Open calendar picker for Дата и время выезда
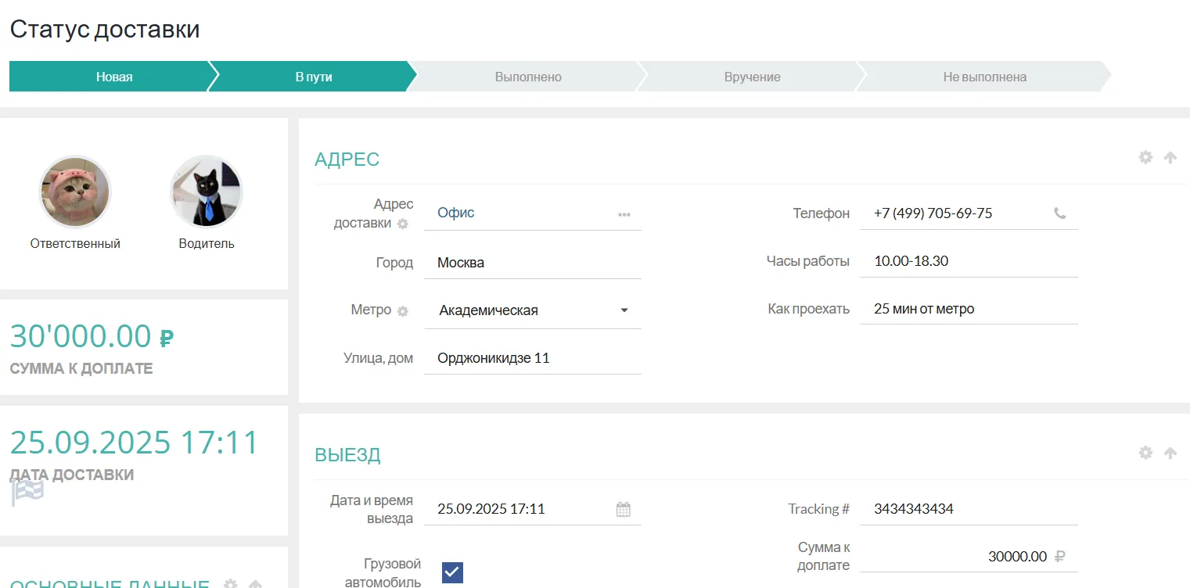This screenshot has height=588, width=1190. pos(623,509)
